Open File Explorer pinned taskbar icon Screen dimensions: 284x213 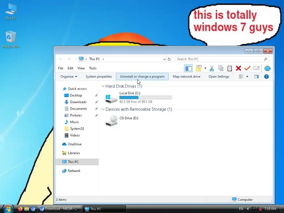click(x=27, y=209)
